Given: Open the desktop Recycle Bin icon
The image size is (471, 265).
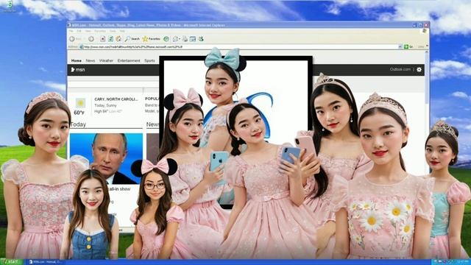Looking at the screenshot, I should (x=10, y=5).
